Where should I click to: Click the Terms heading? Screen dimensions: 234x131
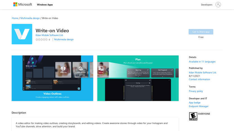(x=192, y=87)
